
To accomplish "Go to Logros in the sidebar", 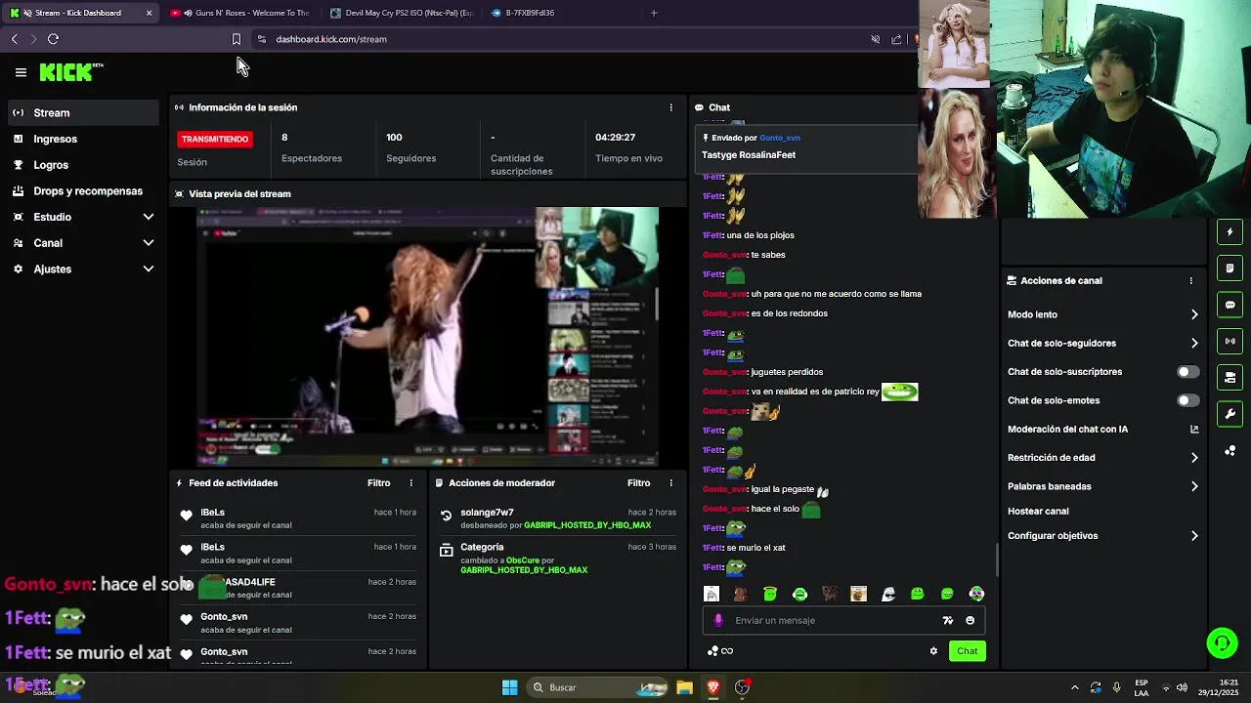I will point(83,165).
